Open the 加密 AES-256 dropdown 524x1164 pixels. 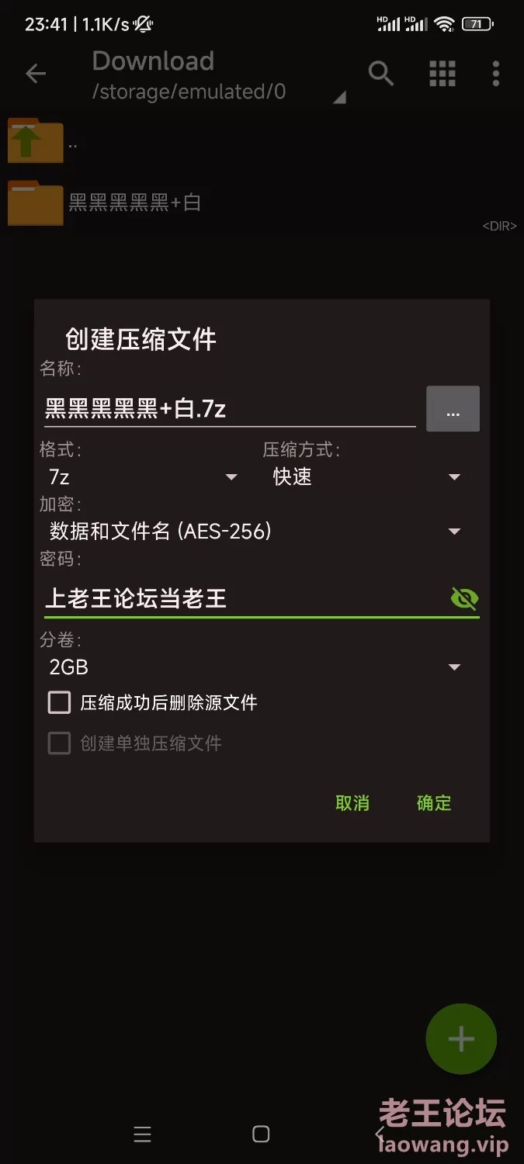point(255,532)
